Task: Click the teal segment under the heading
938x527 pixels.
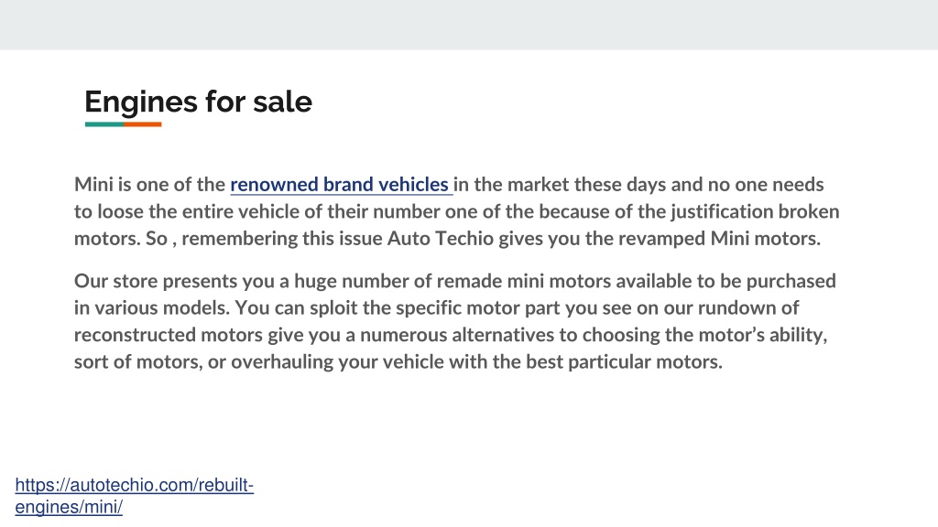Action: pyautogui.click(x=104, y=124)
